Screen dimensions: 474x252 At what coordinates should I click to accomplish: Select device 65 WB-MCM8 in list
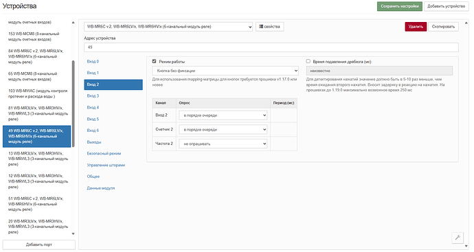click(x=37, y=76)
